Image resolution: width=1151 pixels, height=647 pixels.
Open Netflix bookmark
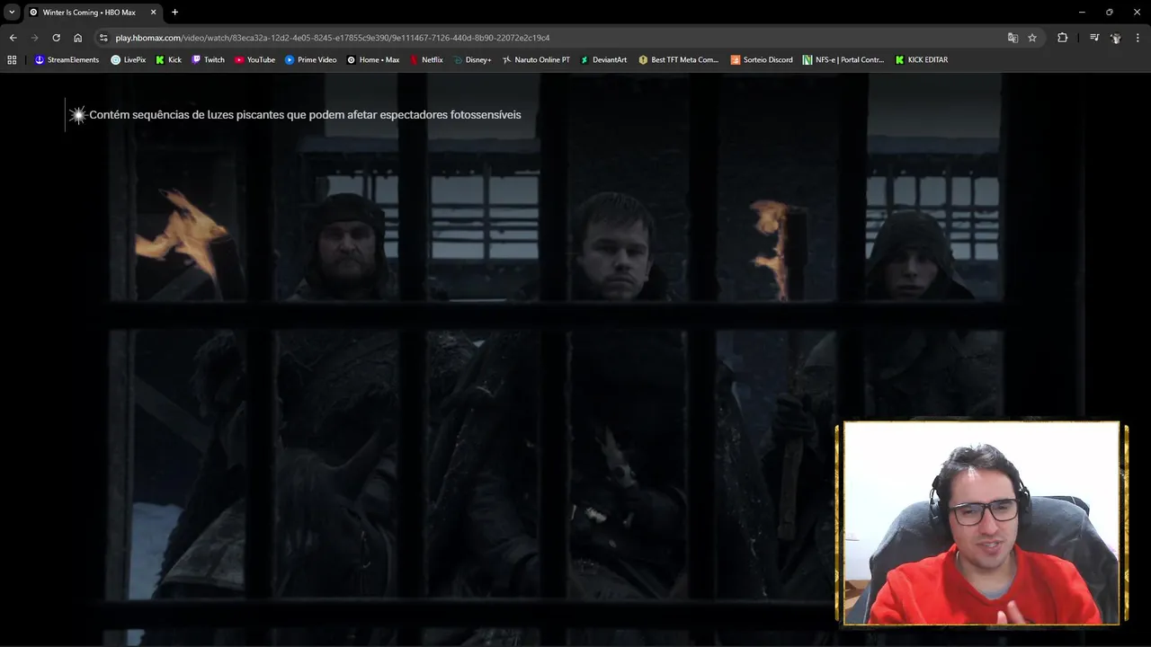tap(426, 60)
